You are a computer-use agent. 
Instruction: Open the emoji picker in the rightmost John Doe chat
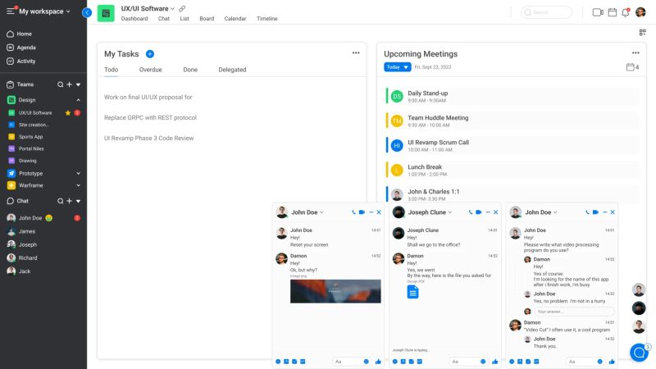(x=599, y=361)
